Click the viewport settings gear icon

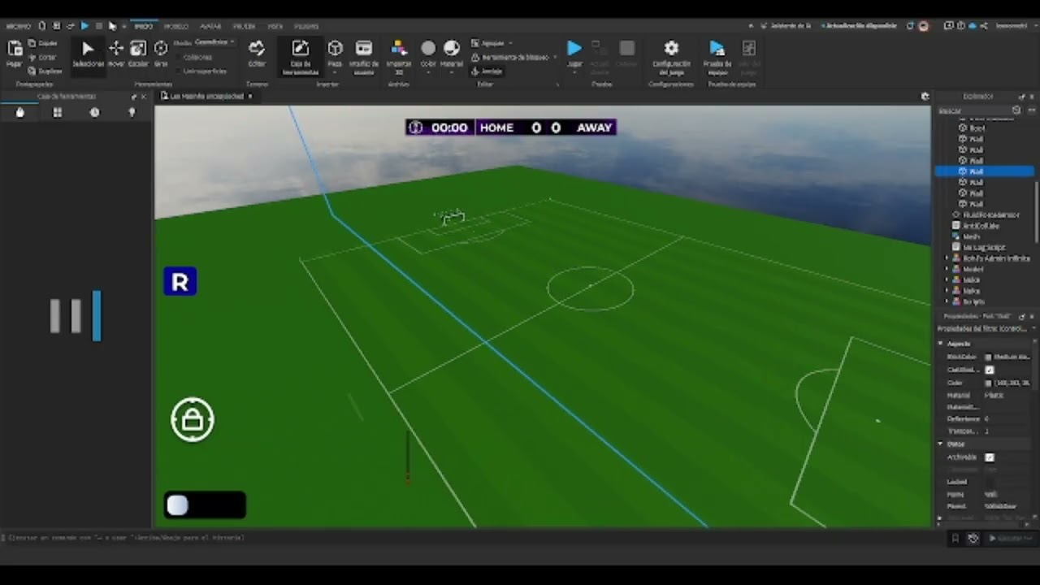[x=925, y=96]
